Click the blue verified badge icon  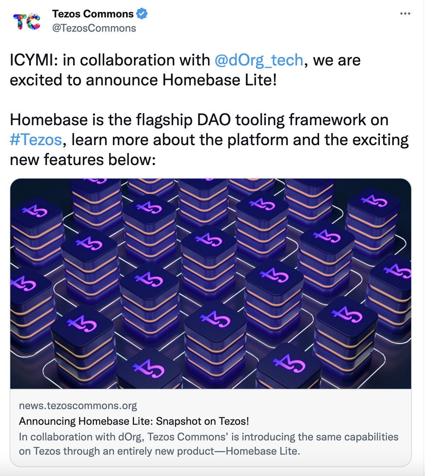click(141, 14)
